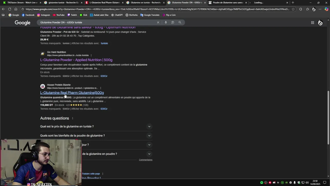Open NVIDIA icon in the system tray
The width and height of the screenshot is (330, 186).
pos(286,183)
